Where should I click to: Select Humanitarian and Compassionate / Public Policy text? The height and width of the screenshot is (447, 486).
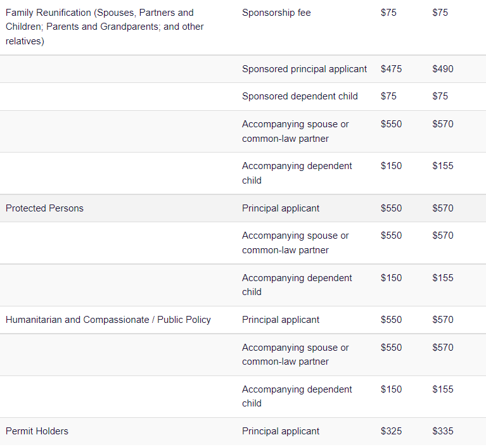coord(108,320)
